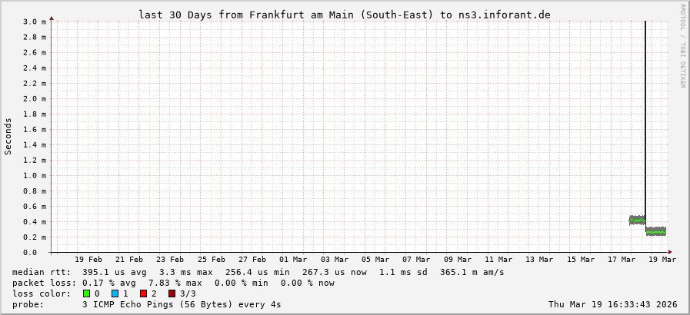This screenshot has height=315, width=690.
Task: Select the 17 Mar date label
Action: pos(622,260)
